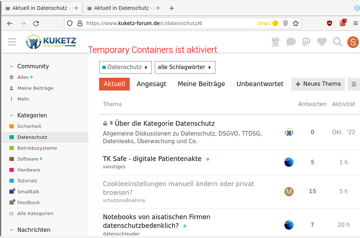Select the pink Hardware category

[x=29, y=170]
